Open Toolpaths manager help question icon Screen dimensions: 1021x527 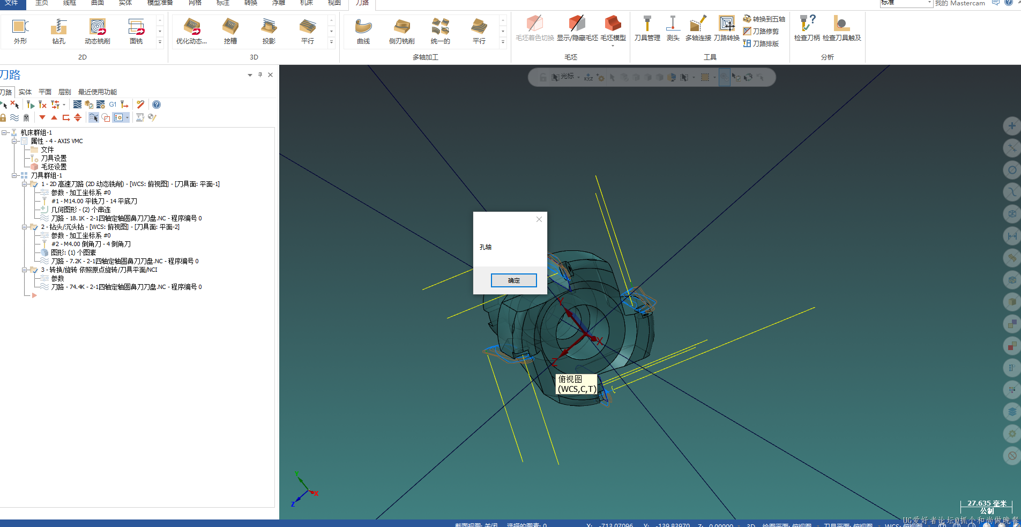tap(156, 105)
